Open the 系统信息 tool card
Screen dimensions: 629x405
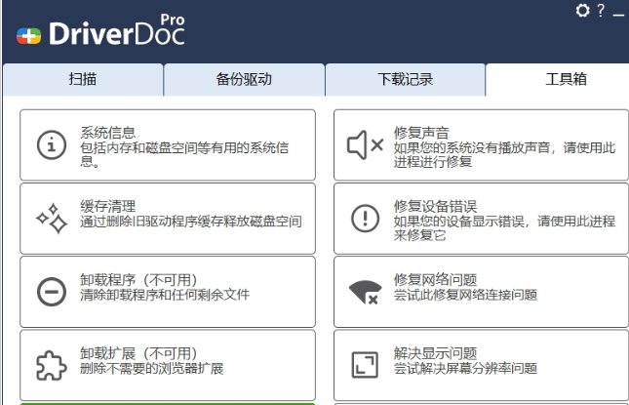(x=168, y=144)
